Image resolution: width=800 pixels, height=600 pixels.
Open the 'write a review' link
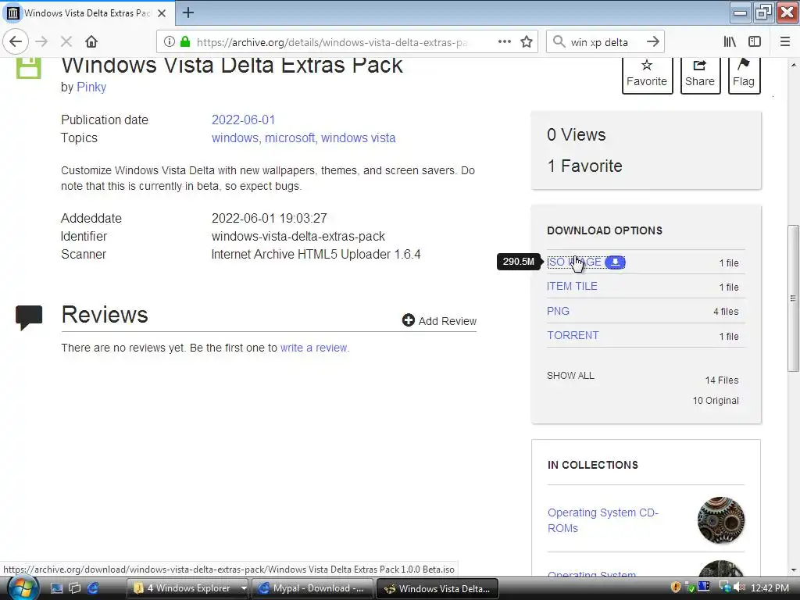coord(314,348)
